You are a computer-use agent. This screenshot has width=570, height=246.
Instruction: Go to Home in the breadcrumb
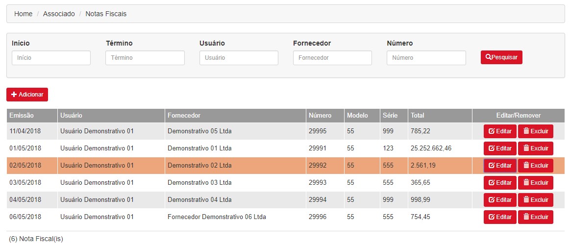click(23, 14)
